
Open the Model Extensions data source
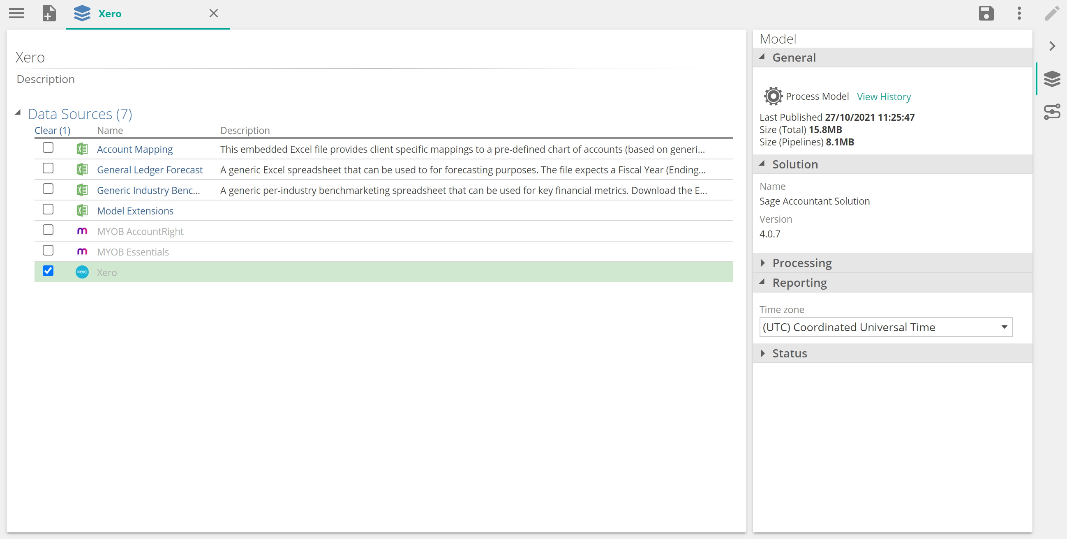[135, 211]
